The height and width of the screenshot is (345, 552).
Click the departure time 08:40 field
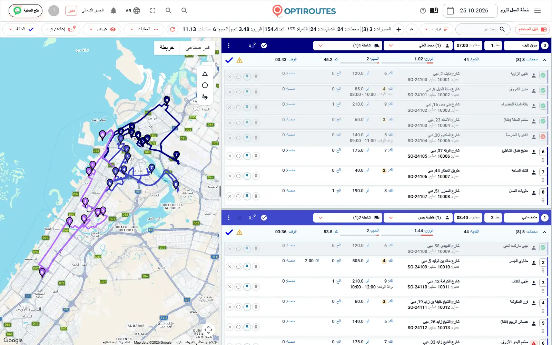pos(468,218)
